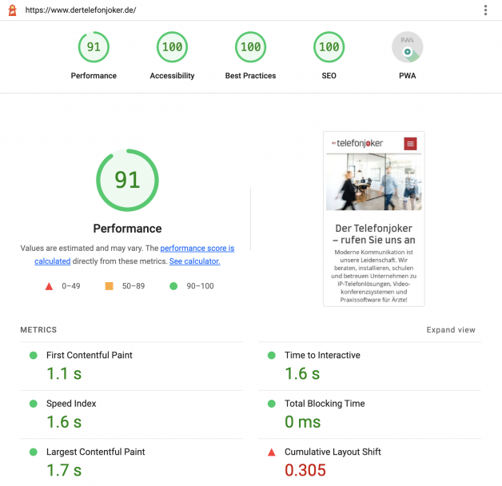Click the office photo in page thumbnail
Screen dimensions: 502x486
click(374, 181)
